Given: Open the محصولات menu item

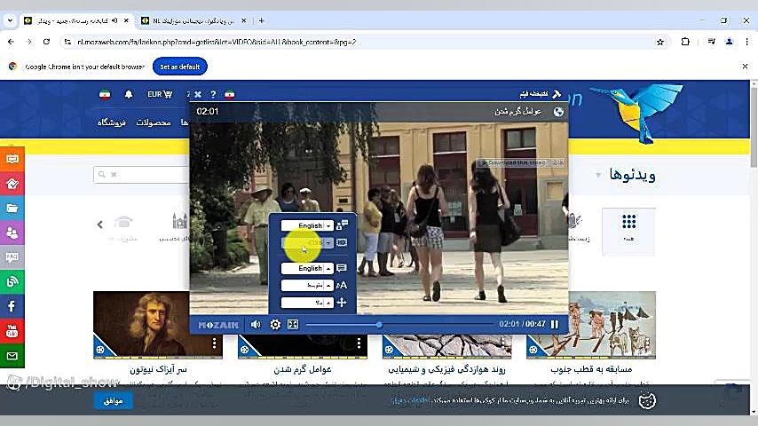Looking at the screenshot, I should [x=154, y=122].
